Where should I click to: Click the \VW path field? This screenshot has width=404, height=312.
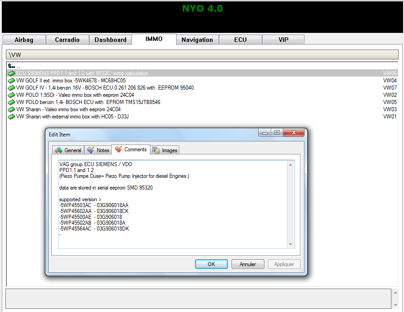pyautogui.click(x=202, y=54)
